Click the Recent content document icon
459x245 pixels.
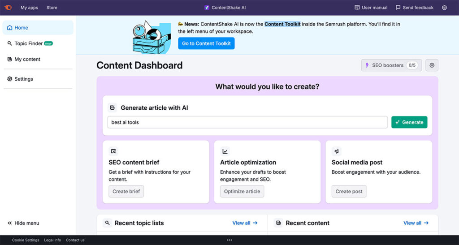pyautogui.click(x=278, y=223)
